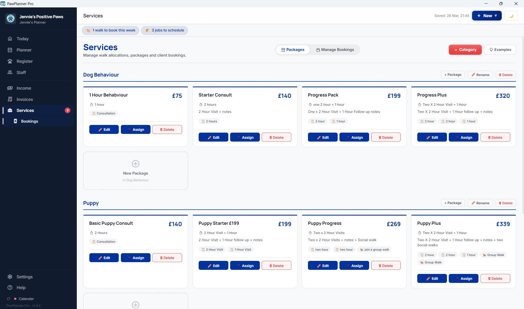Add a new Category
This screenshot has height=309, width=524.
465,50
